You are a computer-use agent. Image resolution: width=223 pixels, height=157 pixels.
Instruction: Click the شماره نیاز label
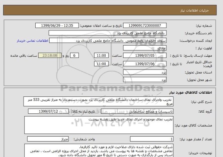(x=204, y=26)
